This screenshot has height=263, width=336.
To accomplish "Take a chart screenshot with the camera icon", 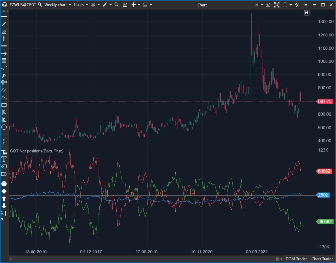I will tap(268, 5).
